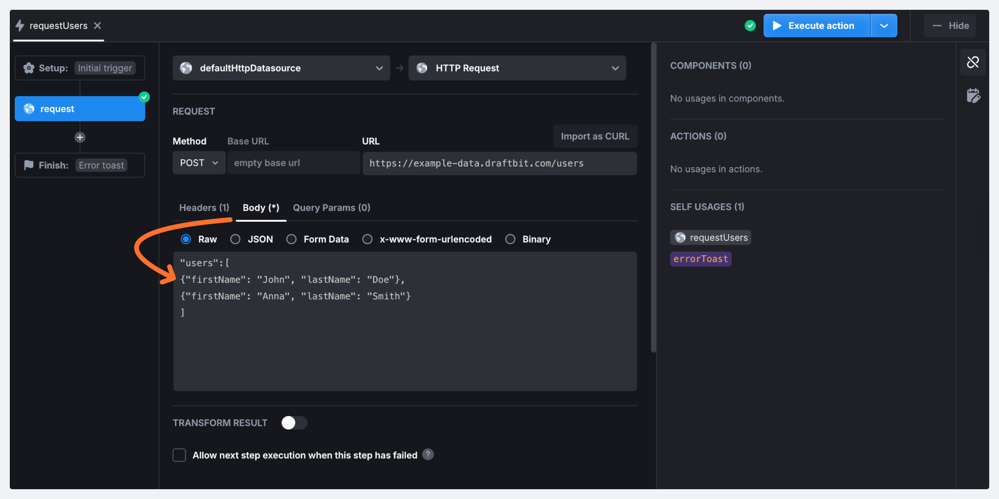Click the plus icon to add step
The image size is (999, 499).
pos(80,137)
